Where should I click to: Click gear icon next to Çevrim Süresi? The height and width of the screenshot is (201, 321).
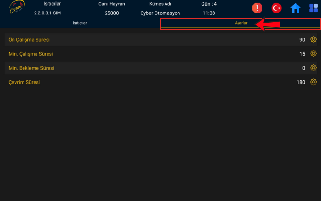(x=313, y=82)
